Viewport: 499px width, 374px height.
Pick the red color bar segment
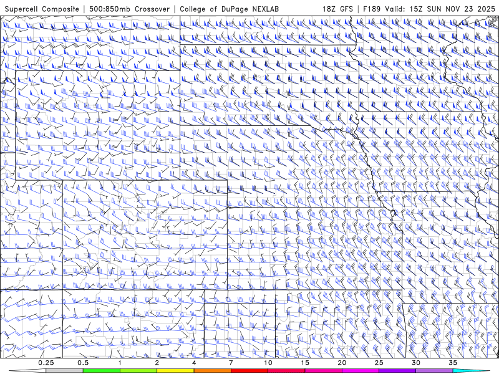pyautogui.click(x=249, y=371)
